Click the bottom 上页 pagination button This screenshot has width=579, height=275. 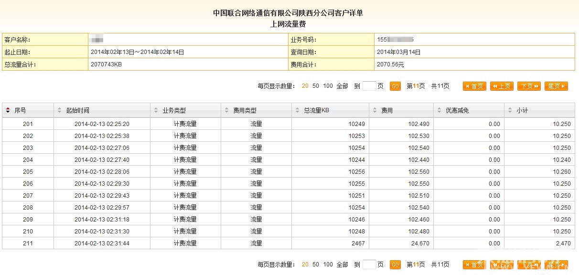coord(502,264)
